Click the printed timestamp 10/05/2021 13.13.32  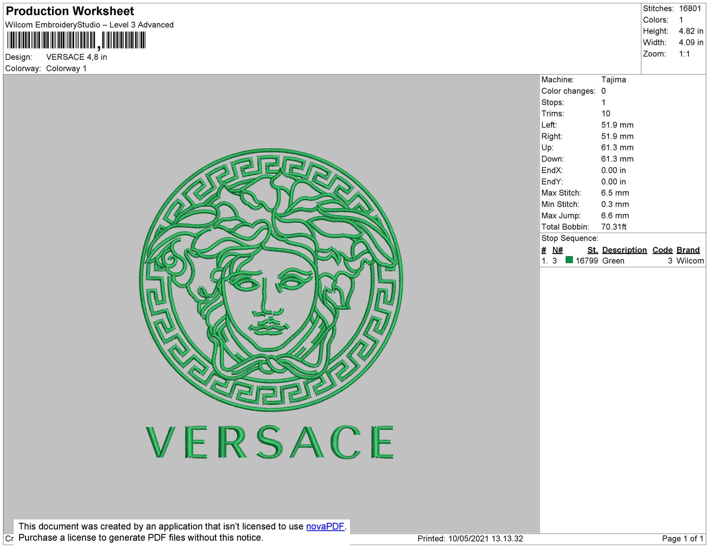pos(486,539)
